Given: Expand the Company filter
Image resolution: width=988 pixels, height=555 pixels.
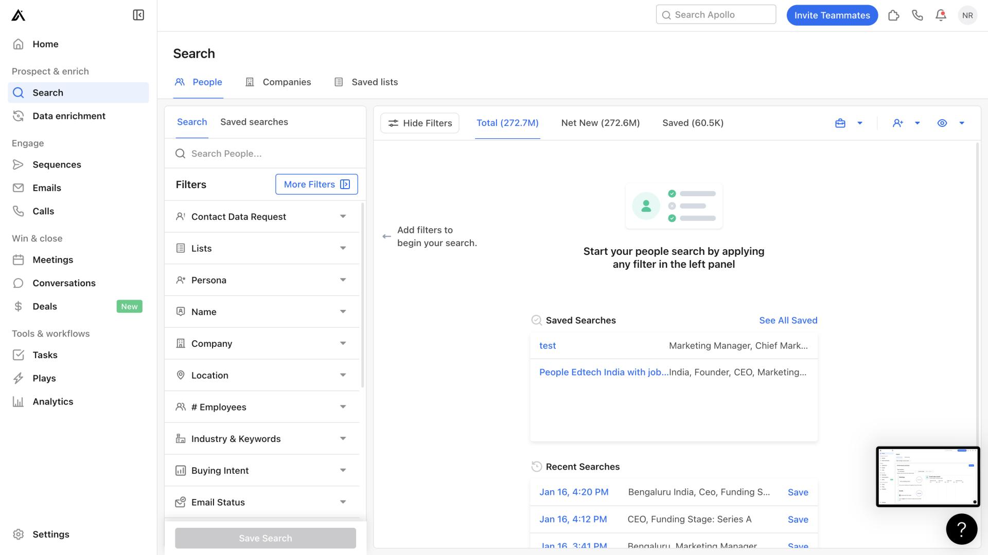Looking at the screenshot, I should [262, 344].
